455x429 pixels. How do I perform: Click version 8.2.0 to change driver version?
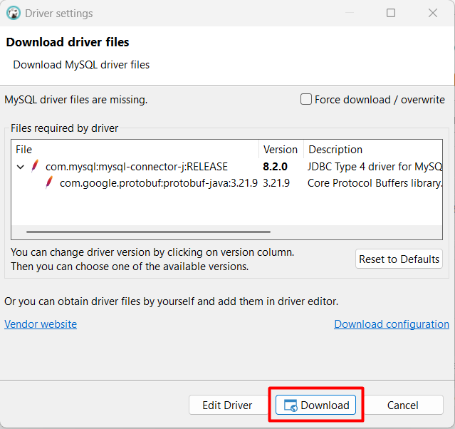coord(276,167)
